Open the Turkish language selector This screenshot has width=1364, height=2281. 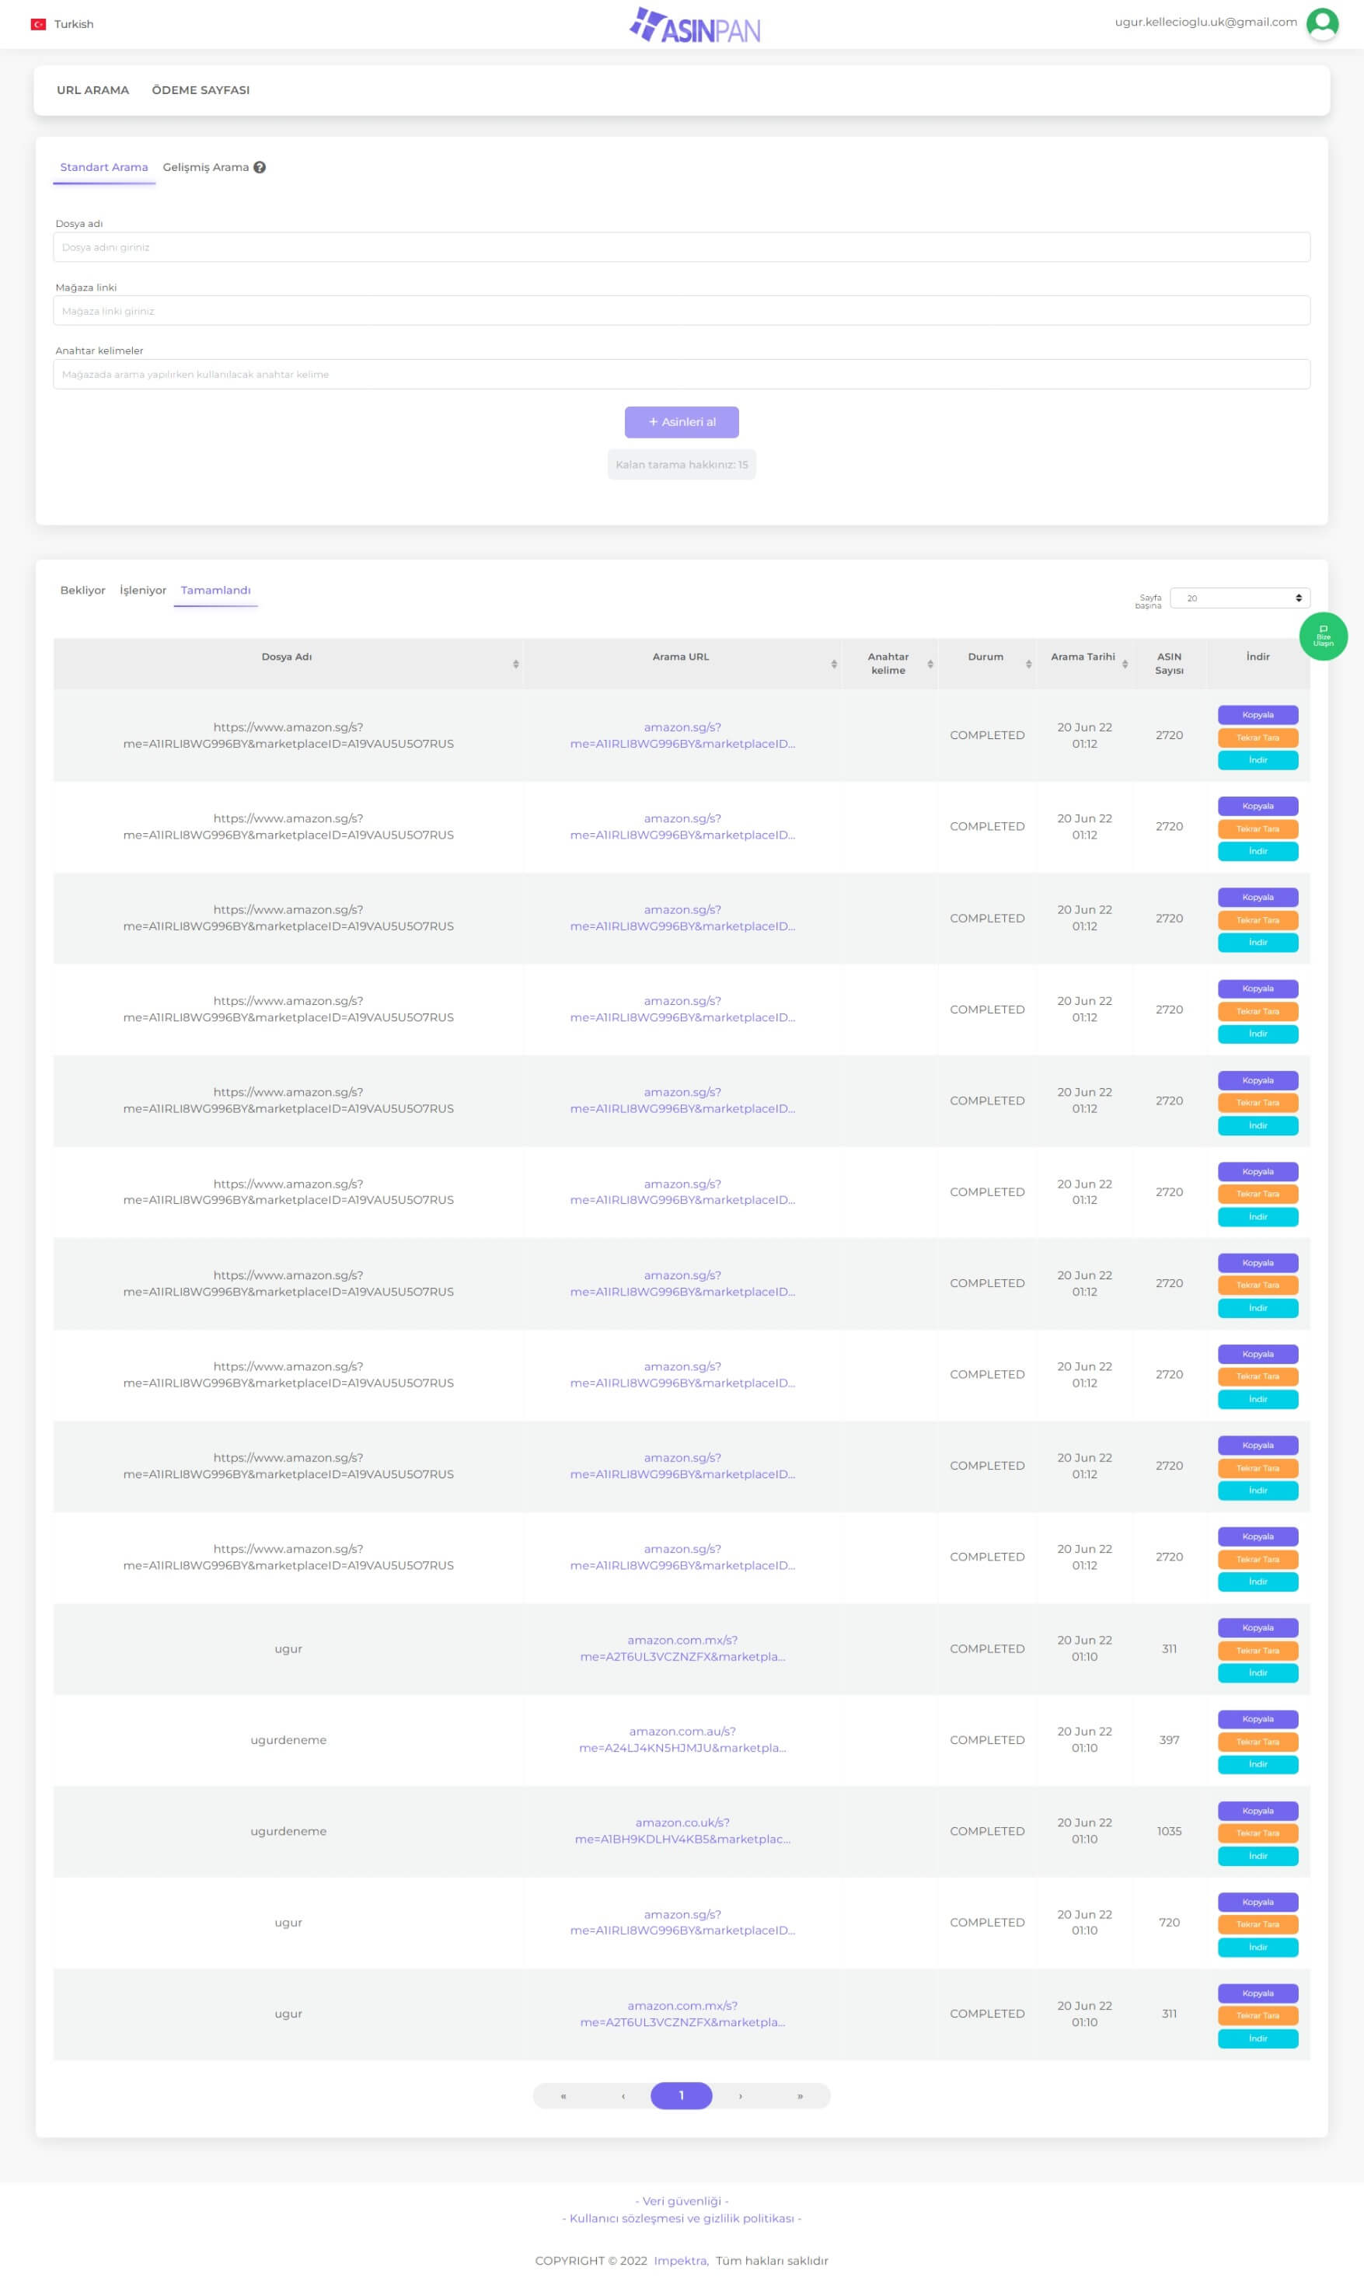click(62, 24)
